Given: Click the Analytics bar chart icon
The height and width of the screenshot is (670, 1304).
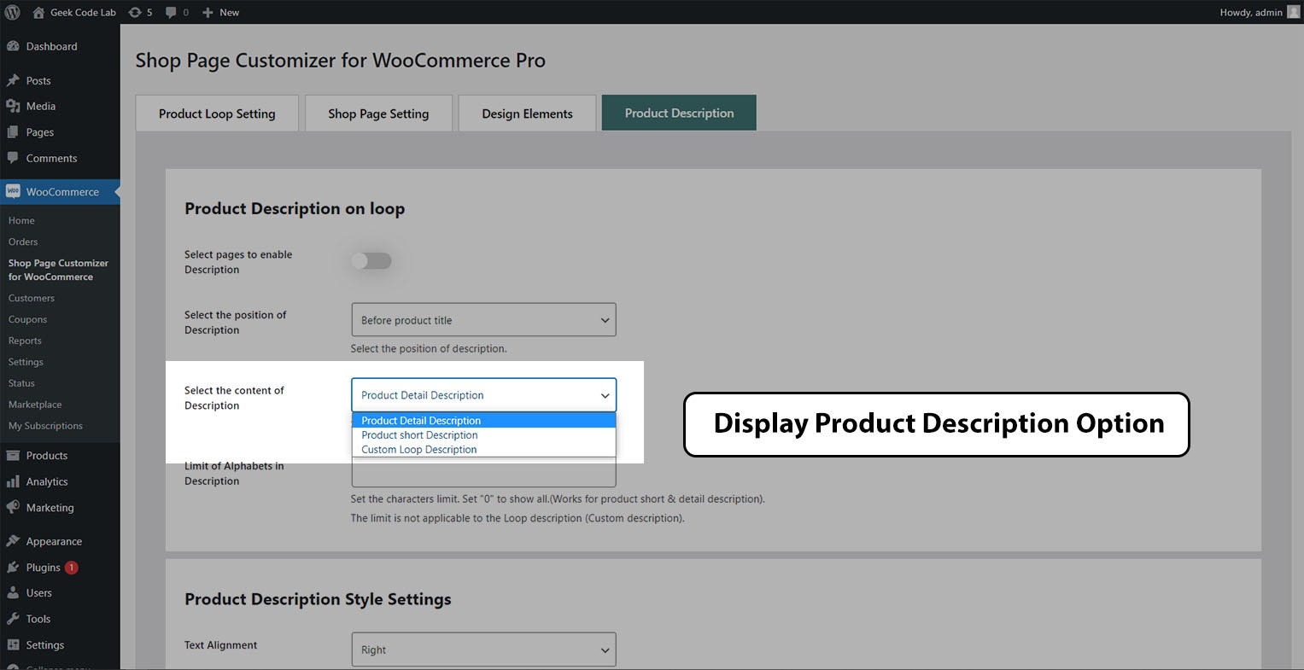Looking at the screenshot, I should [x=13, y=481].
